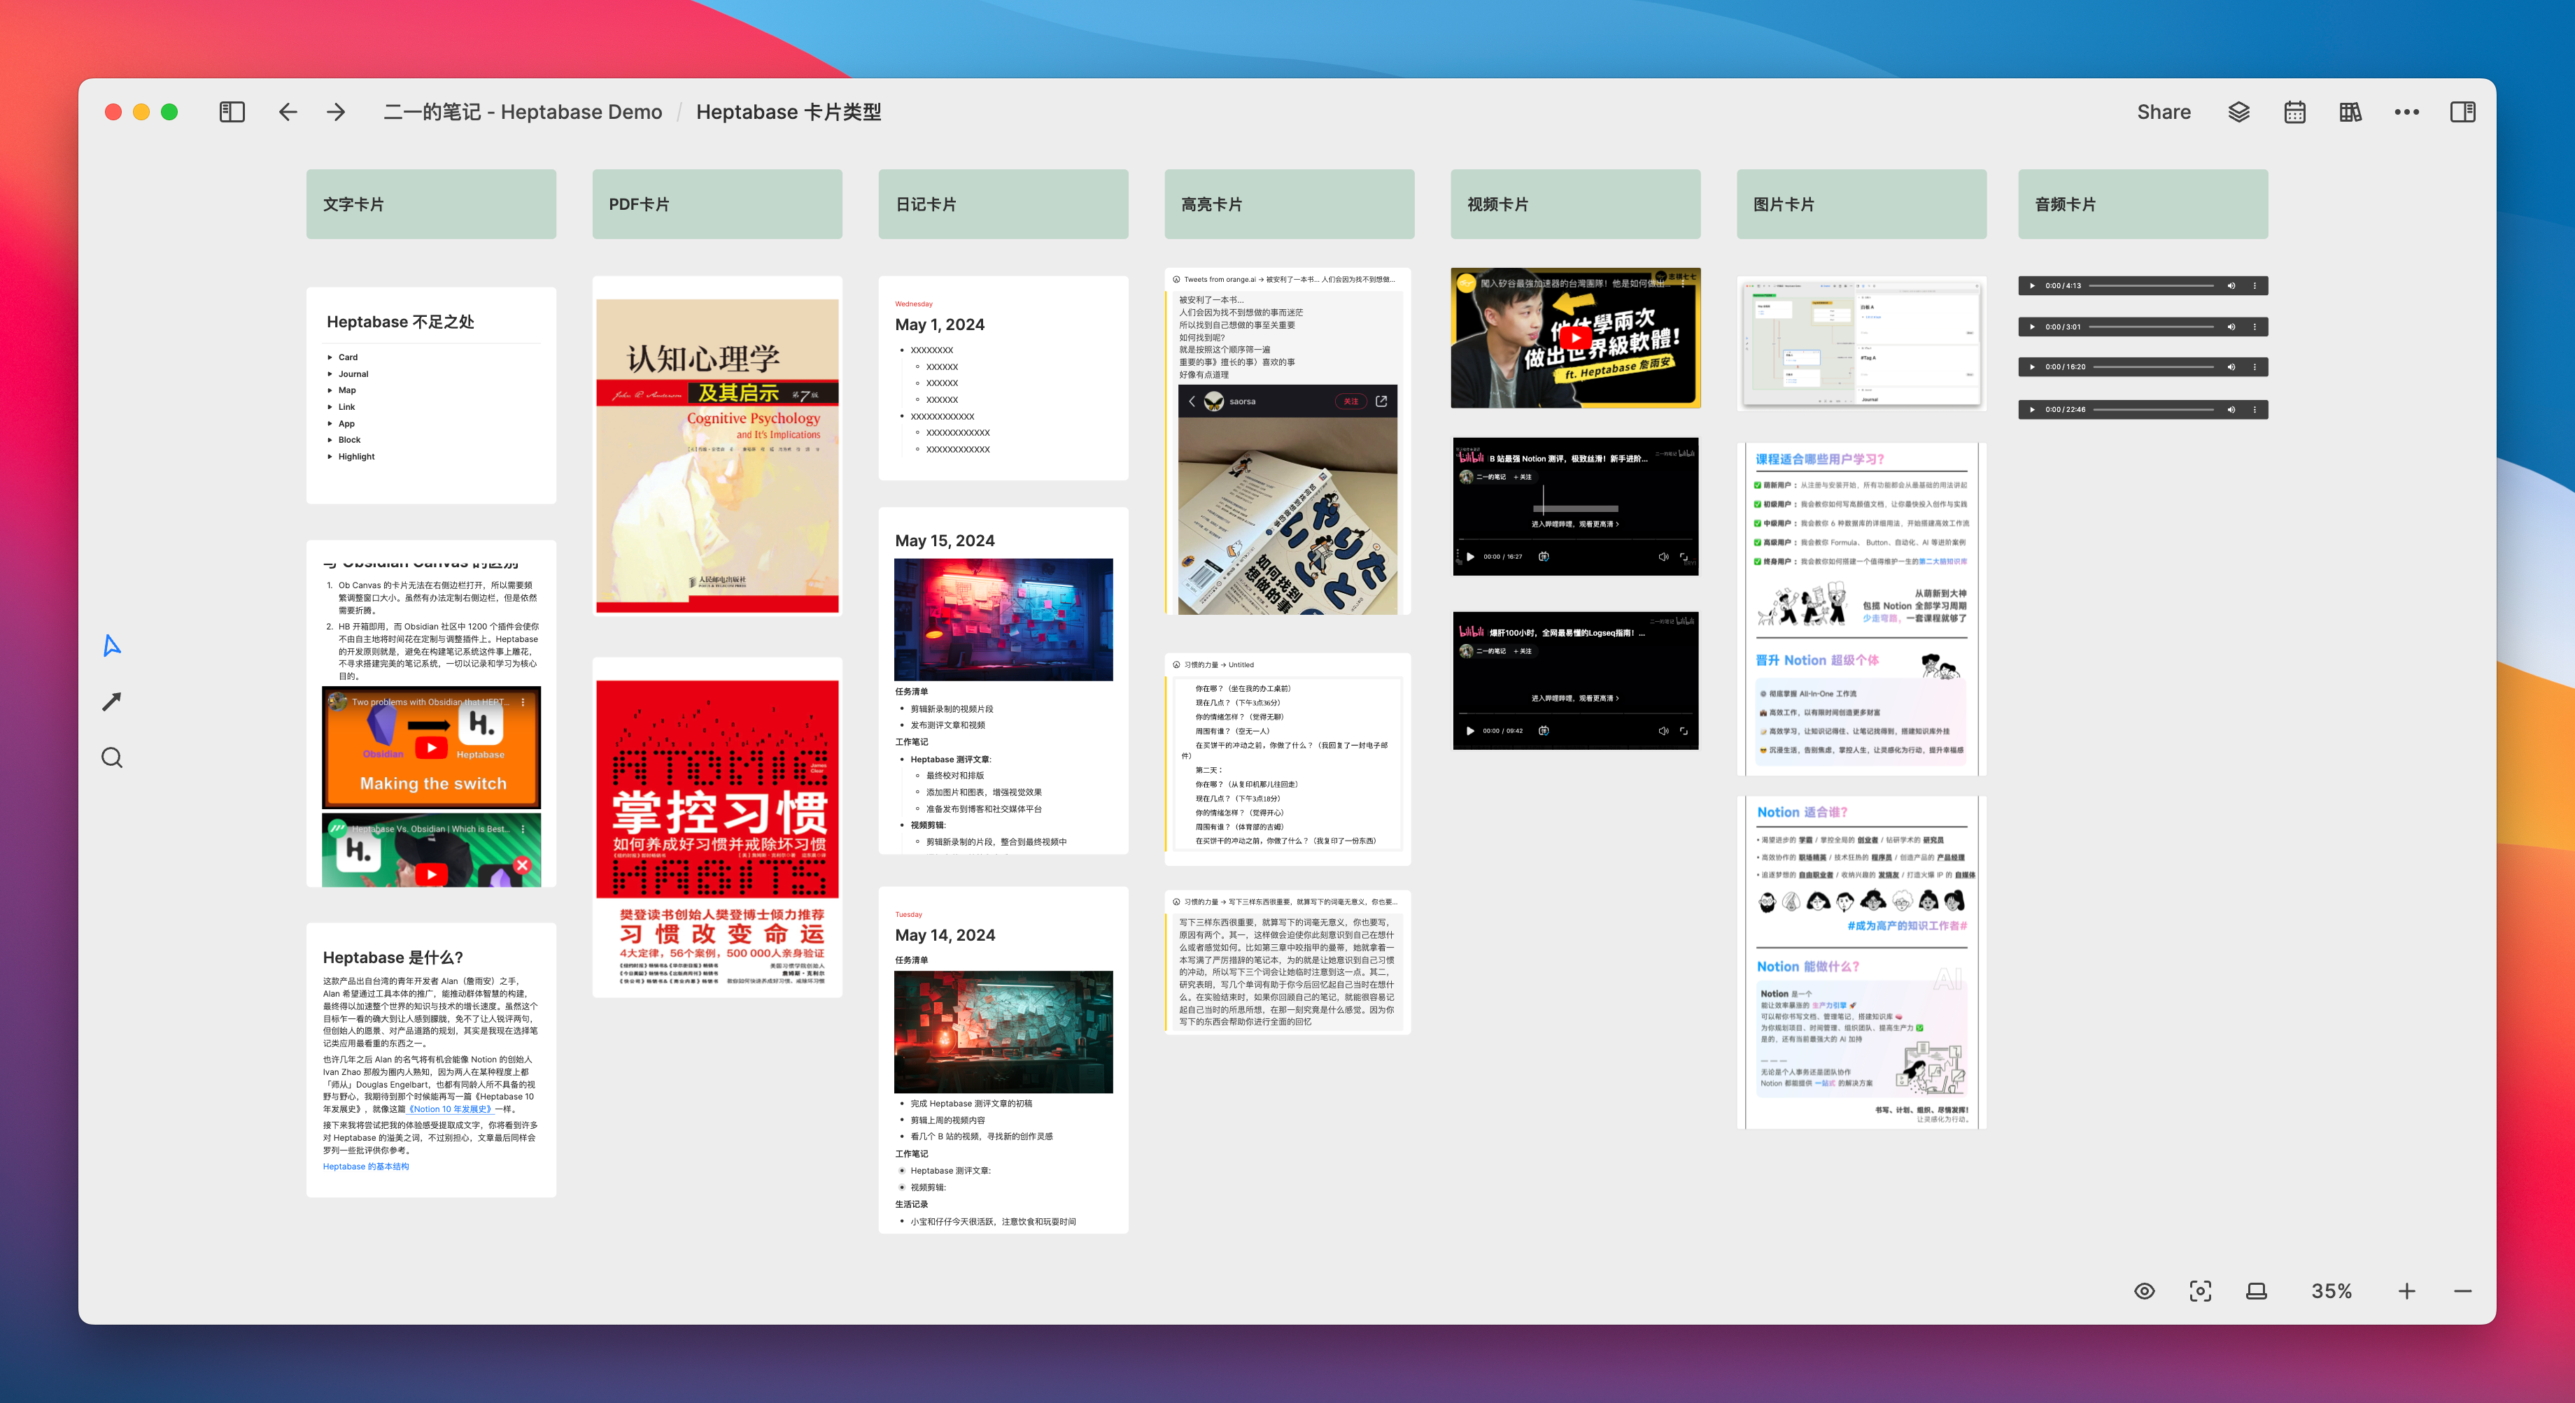Screen dimensions: 2575x1403
Task: Mute the 4:13 audio clip
Action: 2231,286
